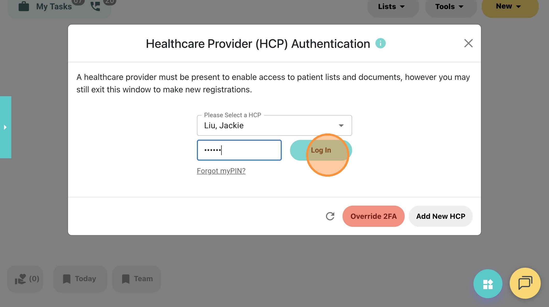Click the My Tasks briefcase icon

coord(24,6)
